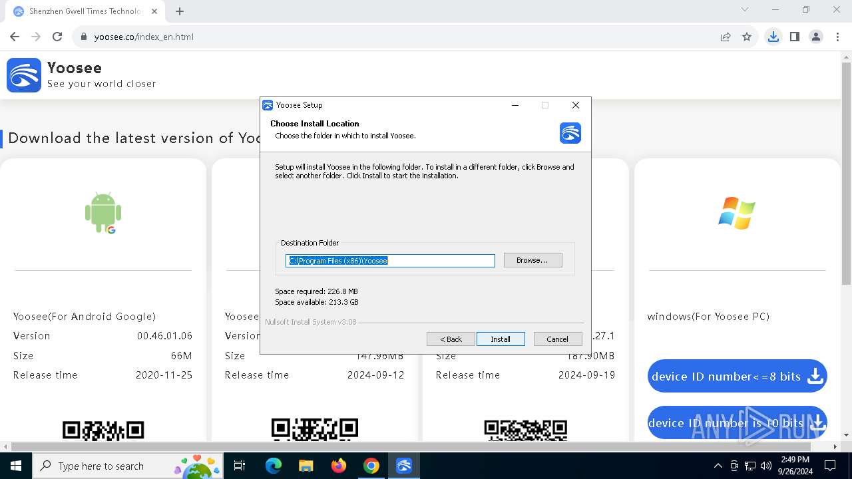Browse for a different destination folder
852x479 pixels.
(x=532, y=260)
